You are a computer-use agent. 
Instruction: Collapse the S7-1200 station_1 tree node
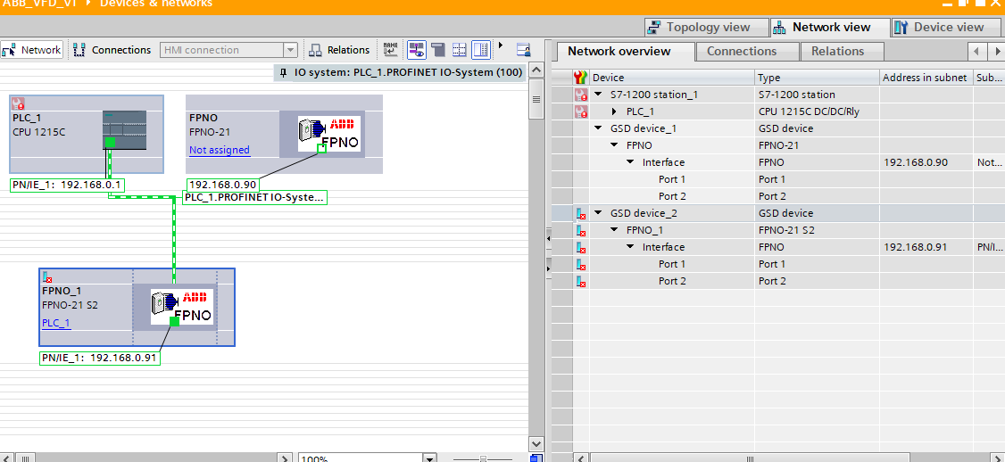[599, 95]
